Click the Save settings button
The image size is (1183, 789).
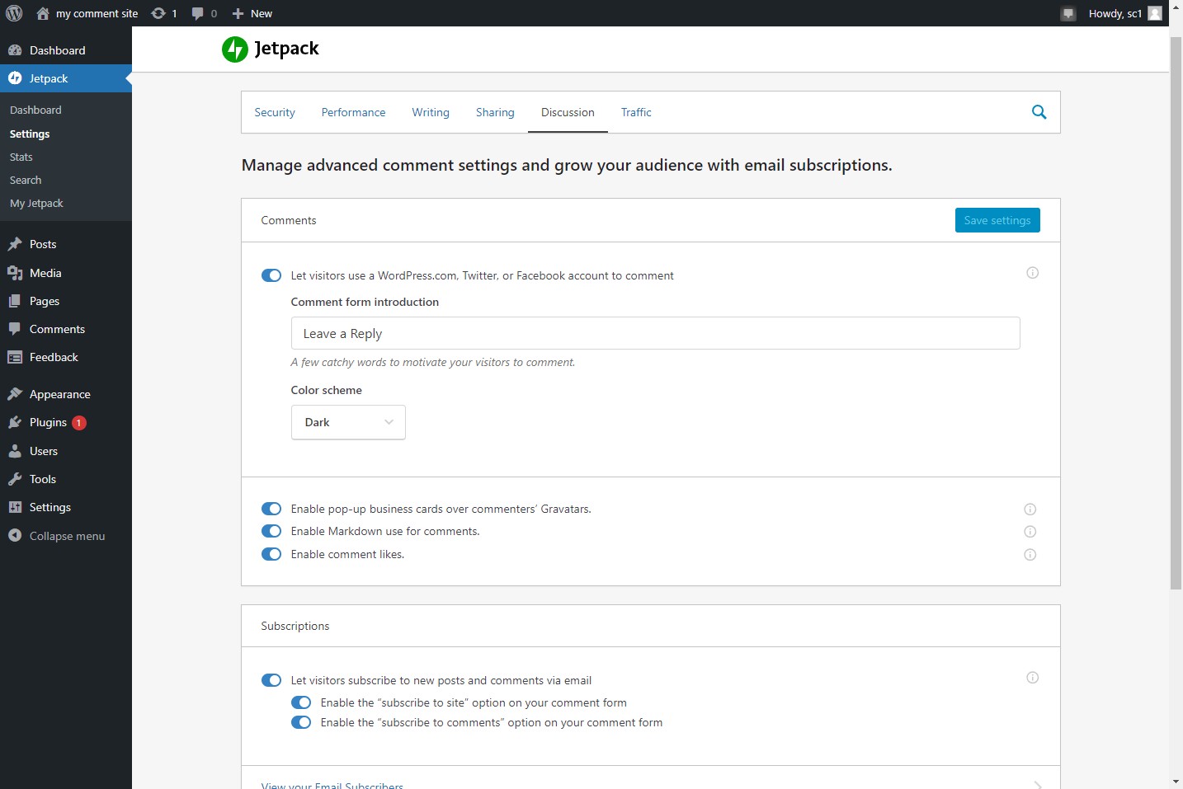(997, 220)
